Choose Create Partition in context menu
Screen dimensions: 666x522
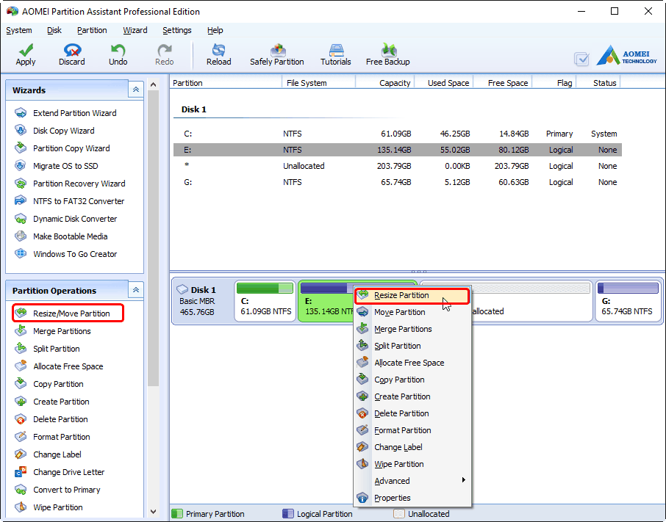pos(412,396)
